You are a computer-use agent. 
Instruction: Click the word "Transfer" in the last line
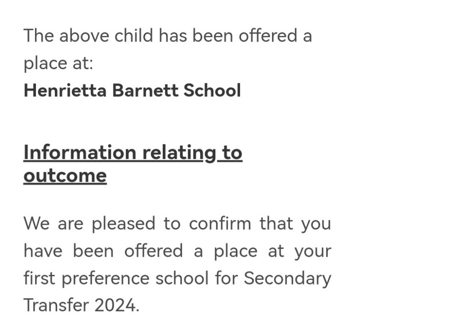pos(56,305)
